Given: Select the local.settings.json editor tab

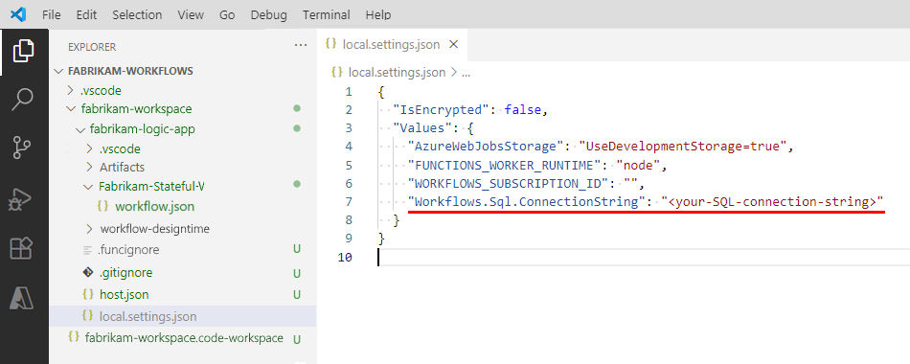Looking at the screenshot, I should pyautogui.click(x=393, y=44).
